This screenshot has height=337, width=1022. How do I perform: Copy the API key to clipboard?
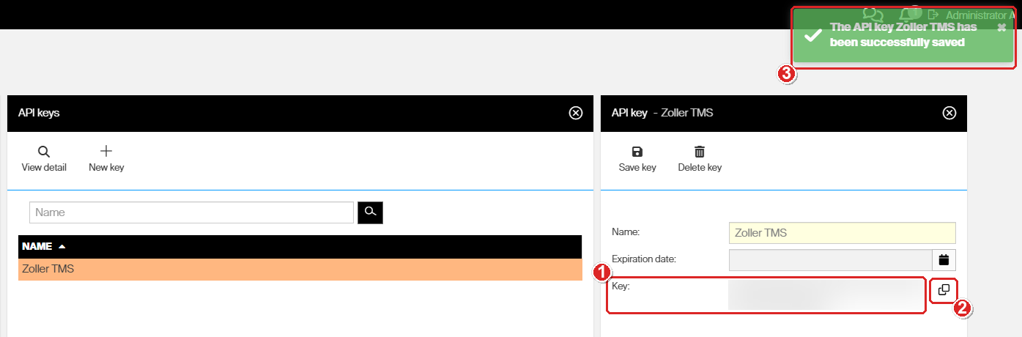click(944, 289)
